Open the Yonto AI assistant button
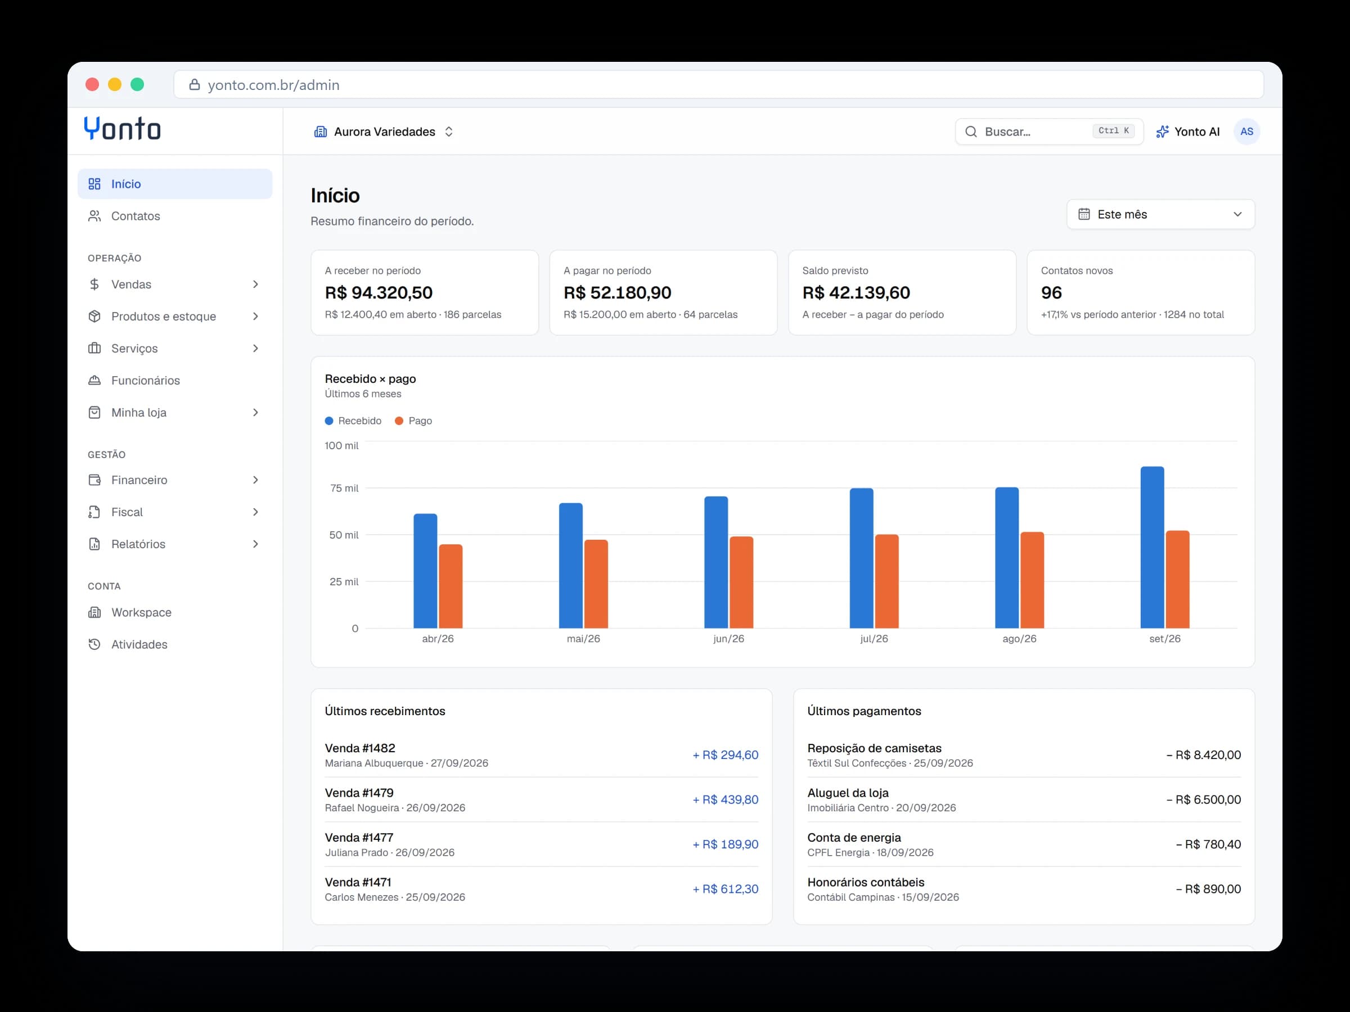The height and width of the screenshot is (1012, 1350). [1187, 132]
